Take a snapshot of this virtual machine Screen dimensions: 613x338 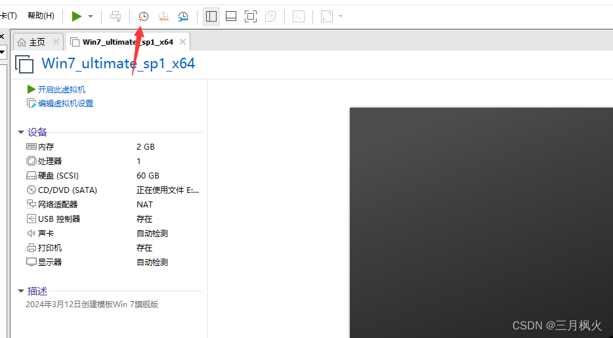[144, 16]
